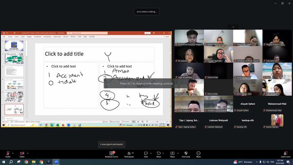Switch to Slide Sorter view icon
Screen dimensions: 293x165
138,121
